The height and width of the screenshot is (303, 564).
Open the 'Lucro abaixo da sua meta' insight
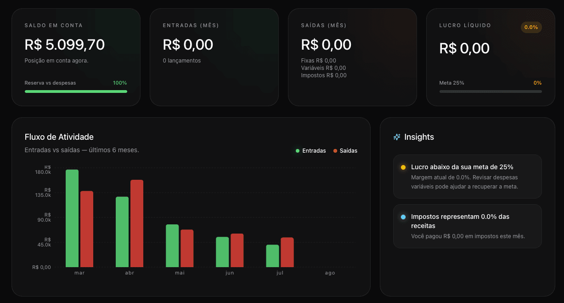click(468, 177)
